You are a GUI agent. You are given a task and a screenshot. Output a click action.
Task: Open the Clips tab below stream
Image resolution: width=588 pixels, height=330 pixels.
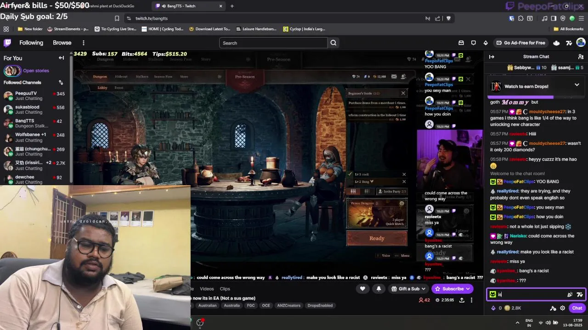pos(225,289)
